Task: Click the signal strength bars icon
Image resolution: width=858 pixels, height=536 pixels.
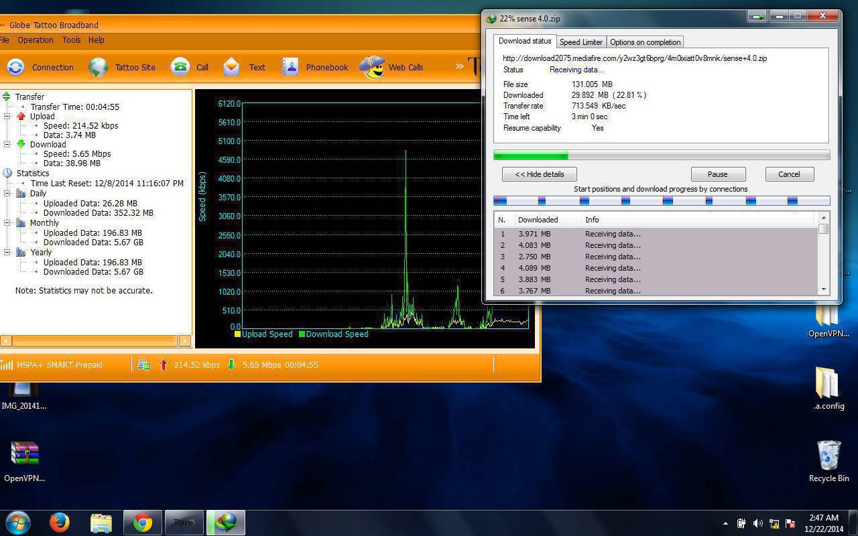Action: 7,365
